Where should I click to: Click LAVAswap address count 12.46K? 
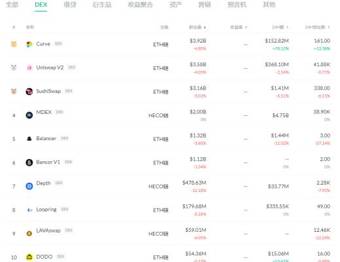322,230
